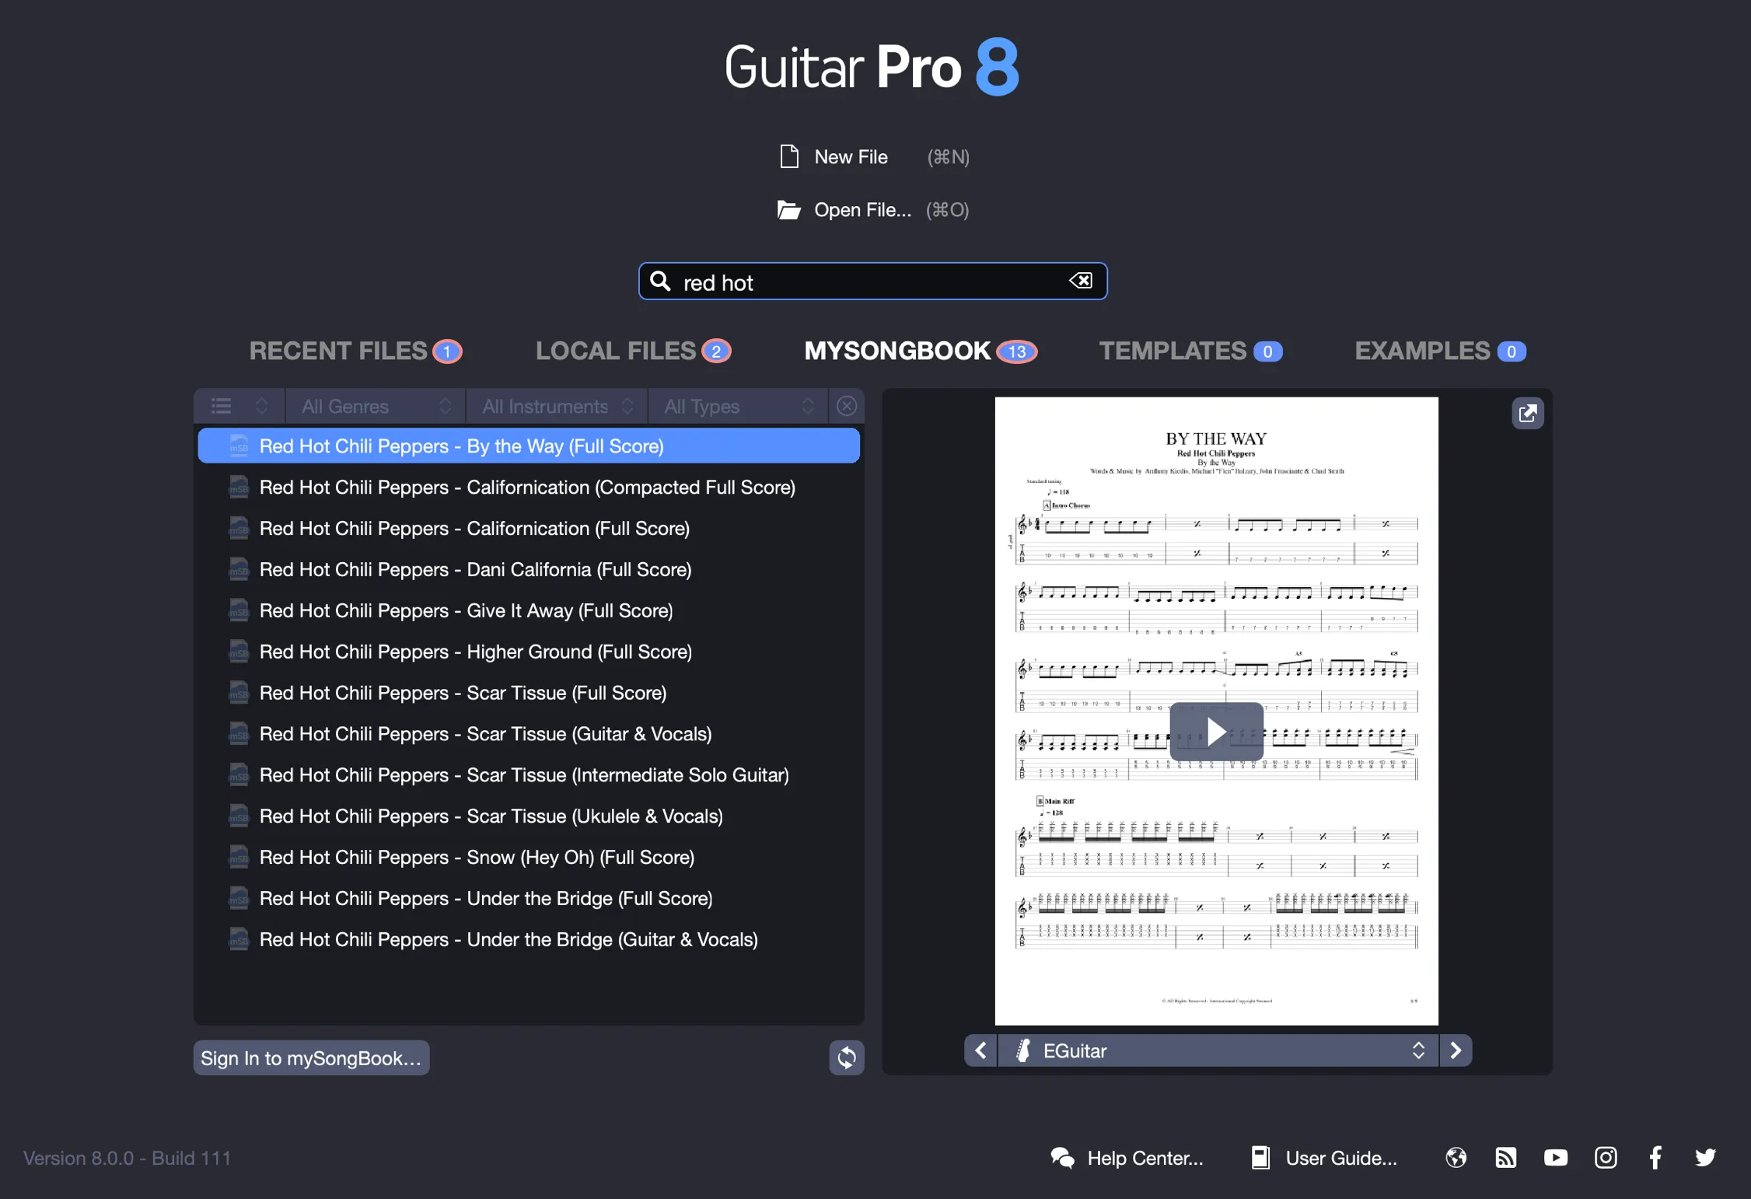Screen dimensions: 1751x1199
Task: Open the list view mode dropdown
Action: 240,406
